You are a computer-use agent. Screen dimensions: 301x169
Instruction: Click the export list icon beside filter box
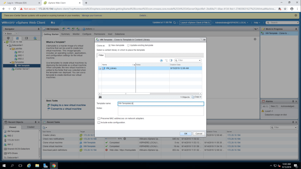(171, 60)
